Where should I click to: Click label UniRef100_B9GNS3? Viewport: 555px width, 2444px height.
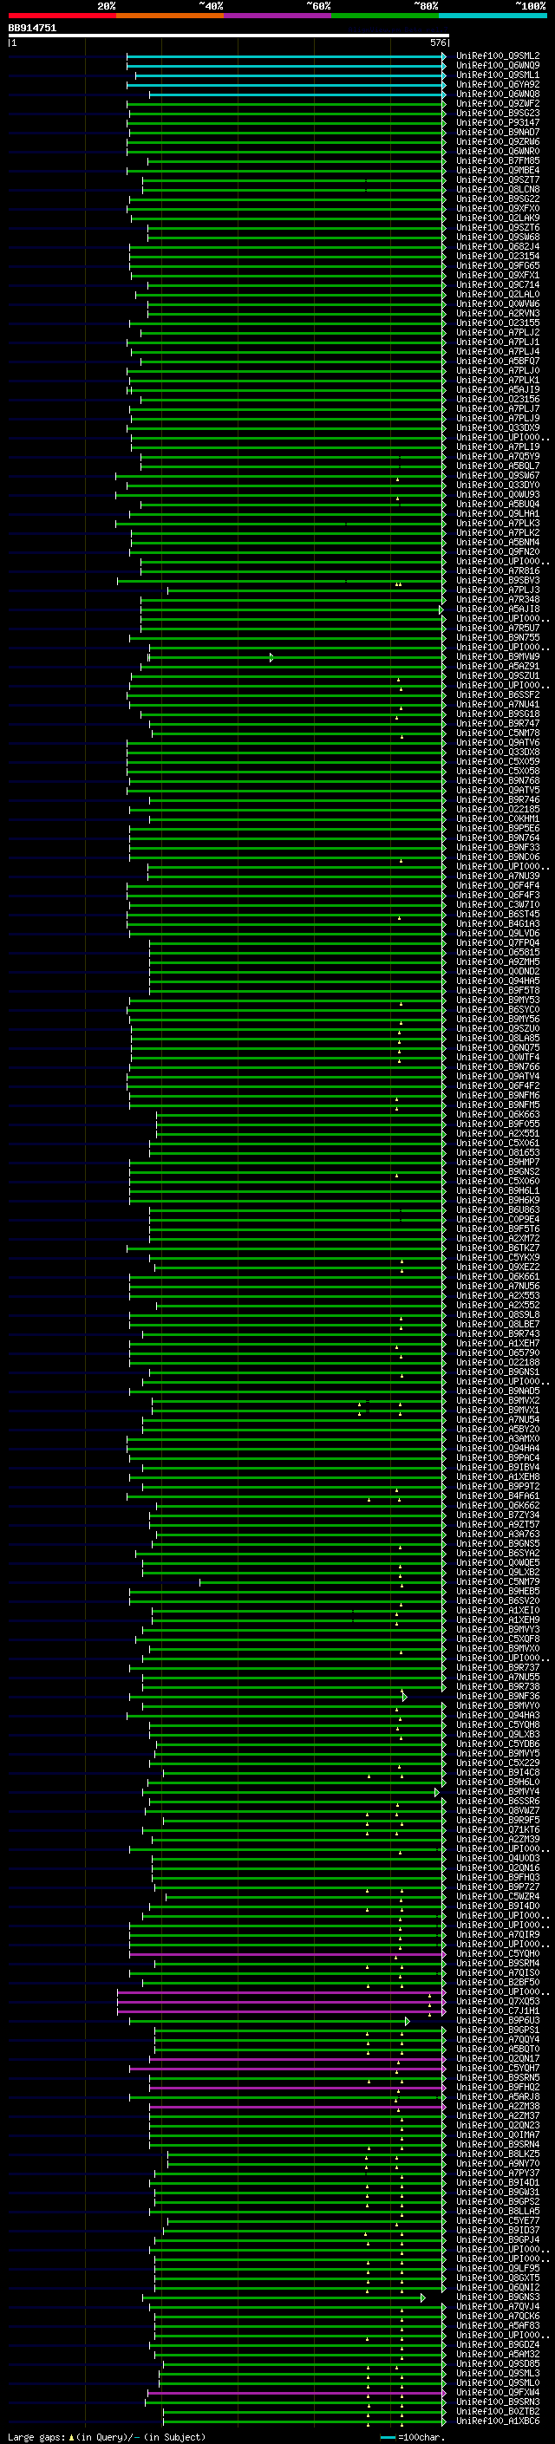point(498,2296)
